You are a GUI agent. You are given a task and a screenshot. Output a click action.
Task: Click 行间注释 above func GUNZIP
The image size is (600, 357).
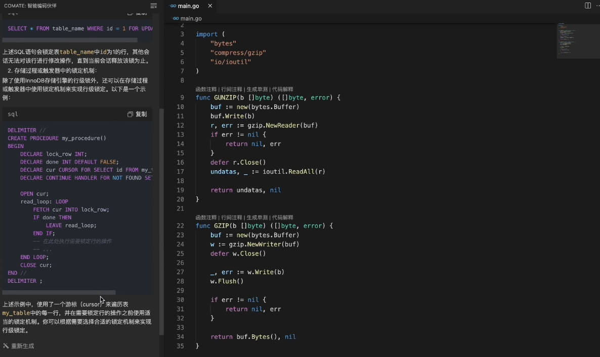232,89
